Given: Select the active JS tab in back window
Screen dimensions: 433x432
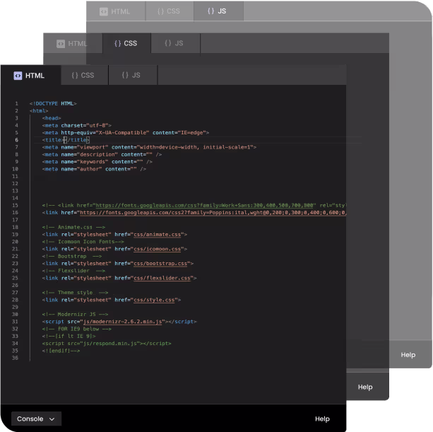Looking at the screenshot, I should [x=218, y=11].
